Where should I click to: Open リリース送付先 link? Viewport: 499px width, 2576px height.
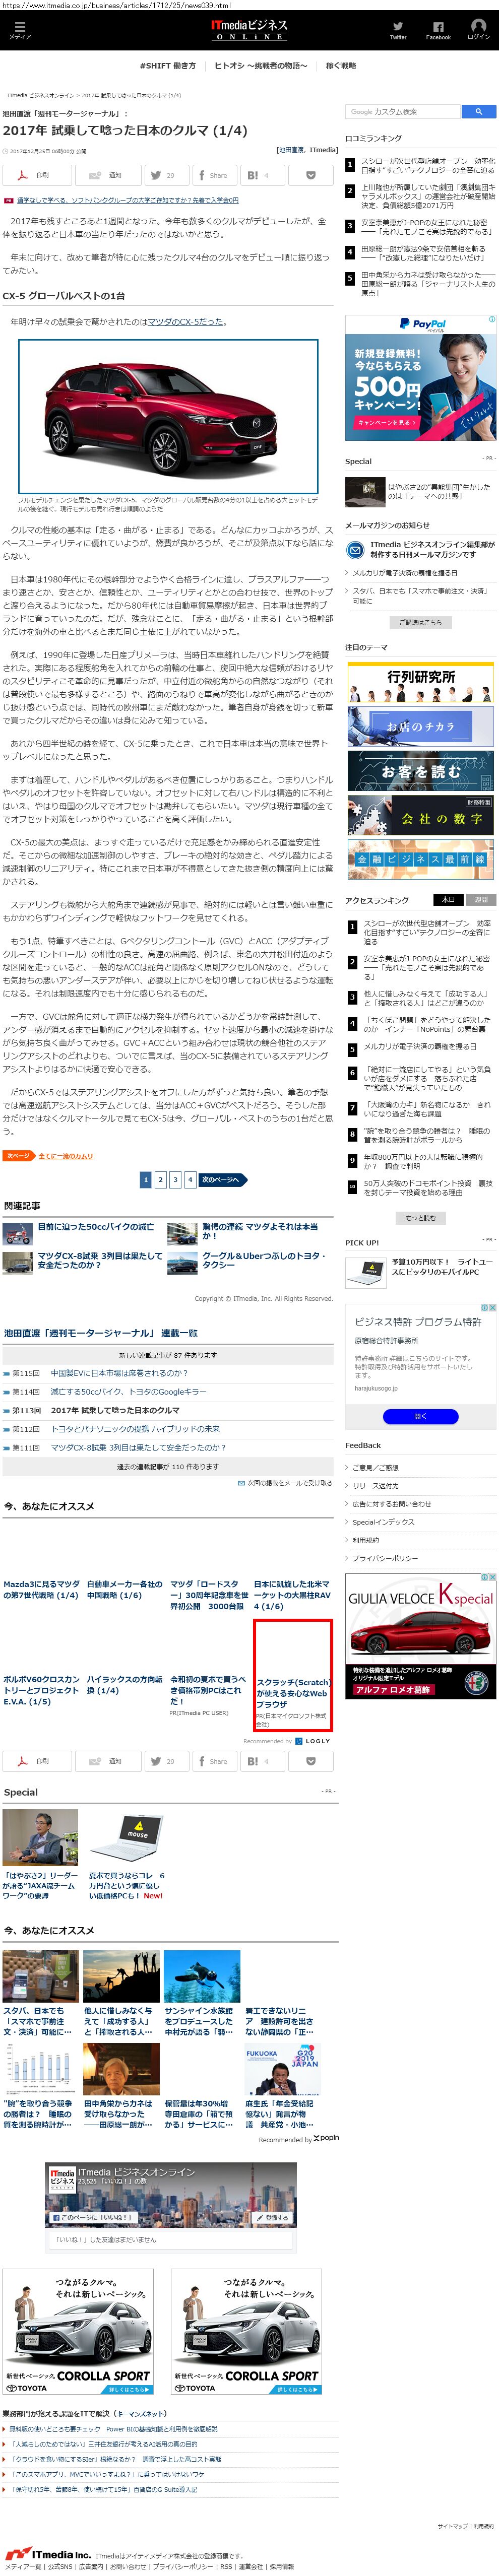[375, 1486]
